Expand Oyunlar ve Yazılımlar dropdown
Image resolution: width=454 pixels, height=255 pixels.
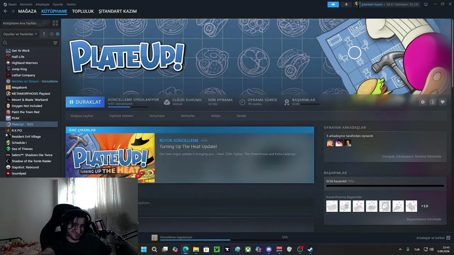pyautogui.click(x=20, y=34)
